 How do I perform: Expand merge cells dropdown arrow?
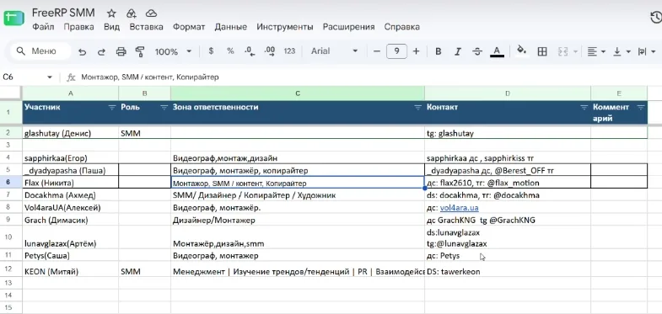tap(575, 52)
